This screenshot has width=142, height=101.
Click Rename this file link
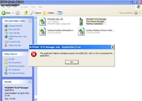click(15, 26)
